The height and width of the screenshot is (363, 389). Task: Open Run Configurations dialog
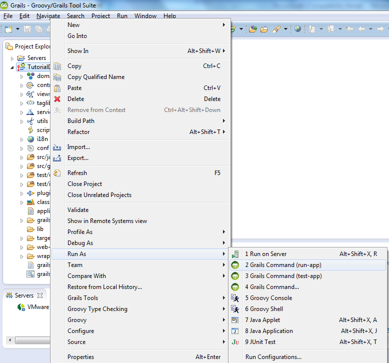(273, 357)
